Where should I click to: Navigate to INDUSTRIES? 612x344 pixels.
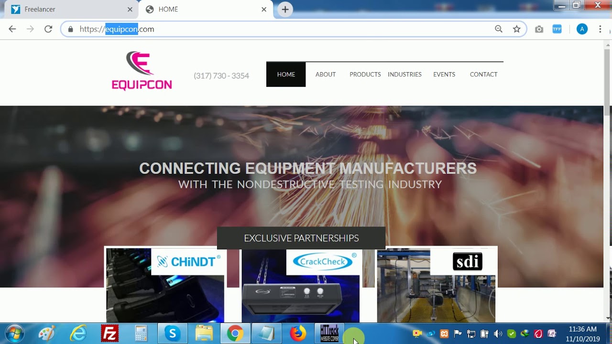404,75
